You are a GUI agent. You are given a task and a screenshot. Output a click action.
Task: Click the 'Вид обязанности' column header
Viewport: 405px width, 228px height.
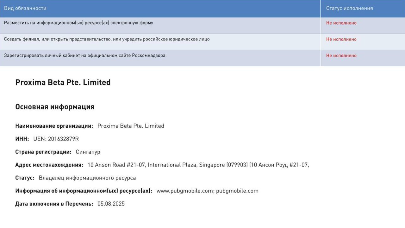click(x=25, y=8)
